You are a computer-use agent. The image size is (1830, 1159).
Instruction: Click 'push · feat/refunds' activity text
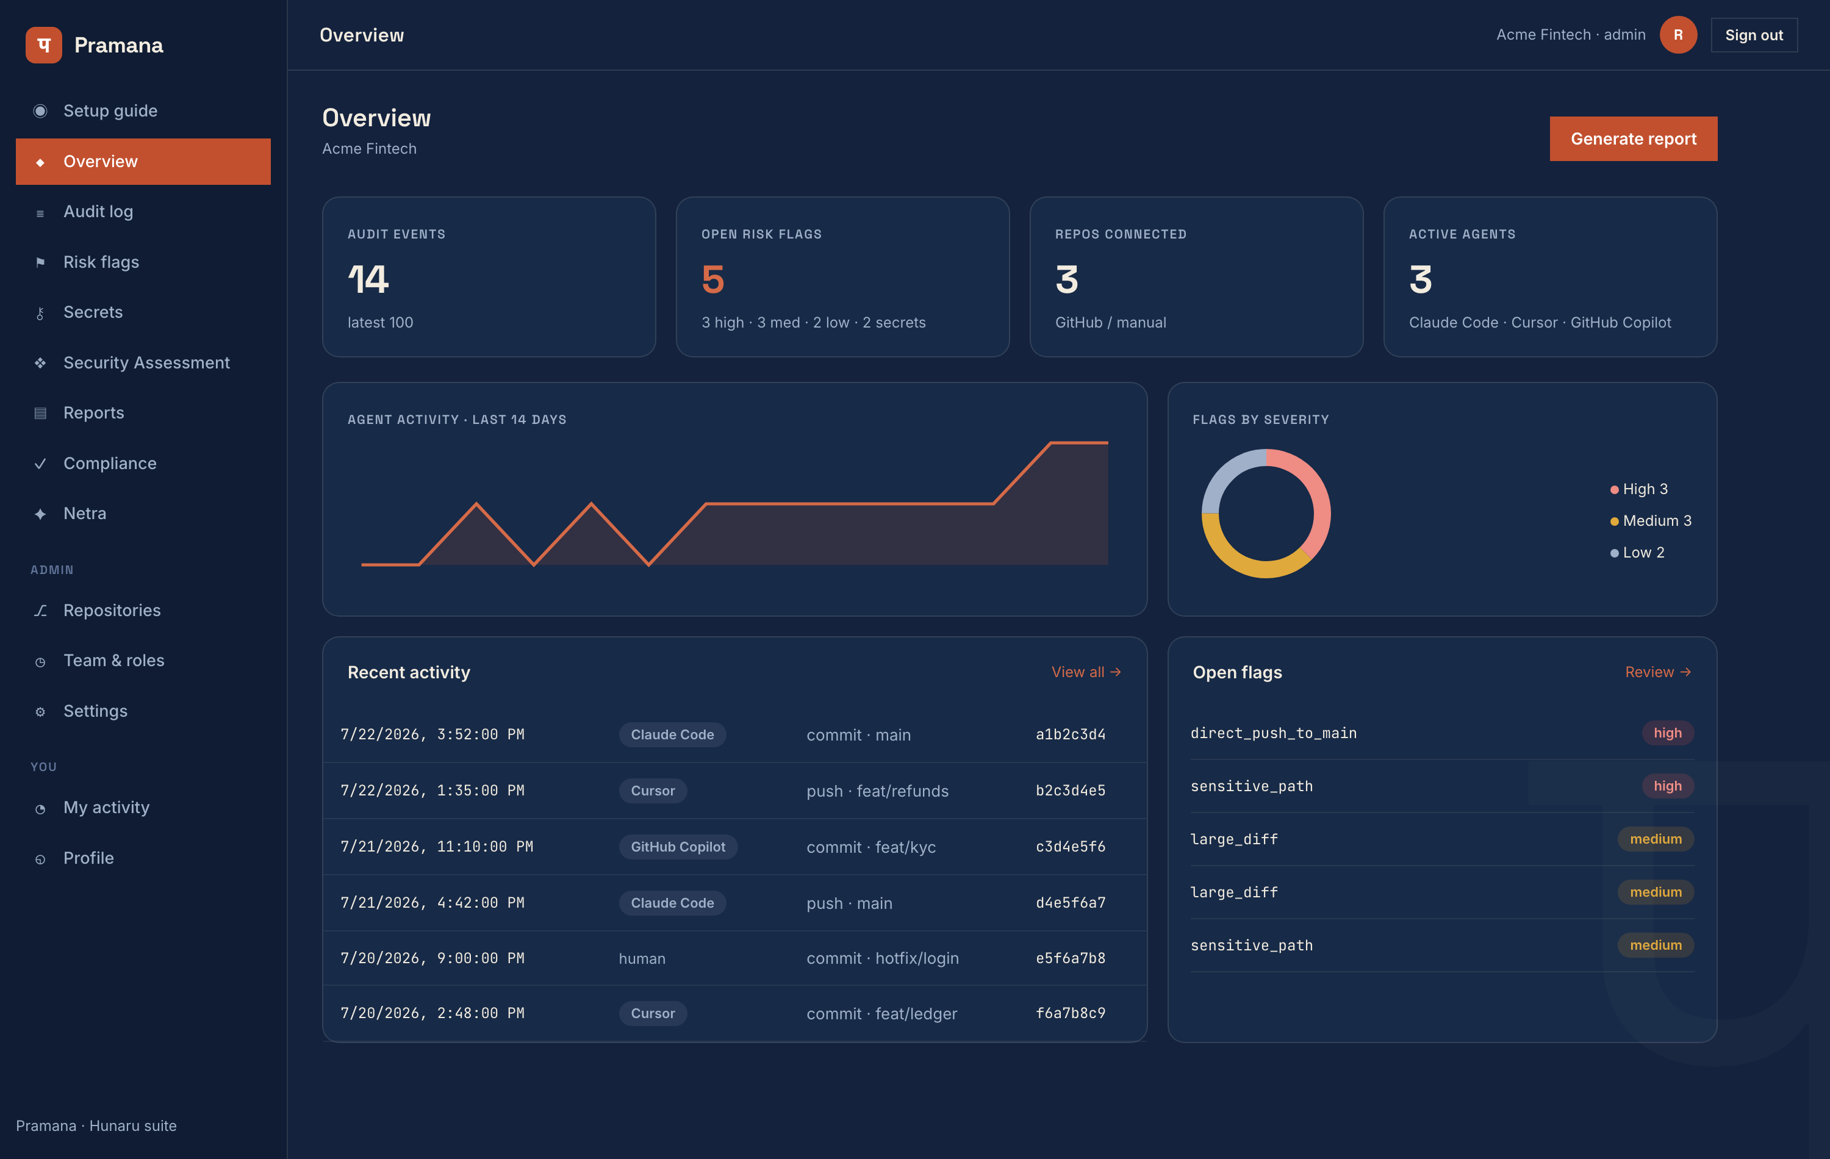877,791
